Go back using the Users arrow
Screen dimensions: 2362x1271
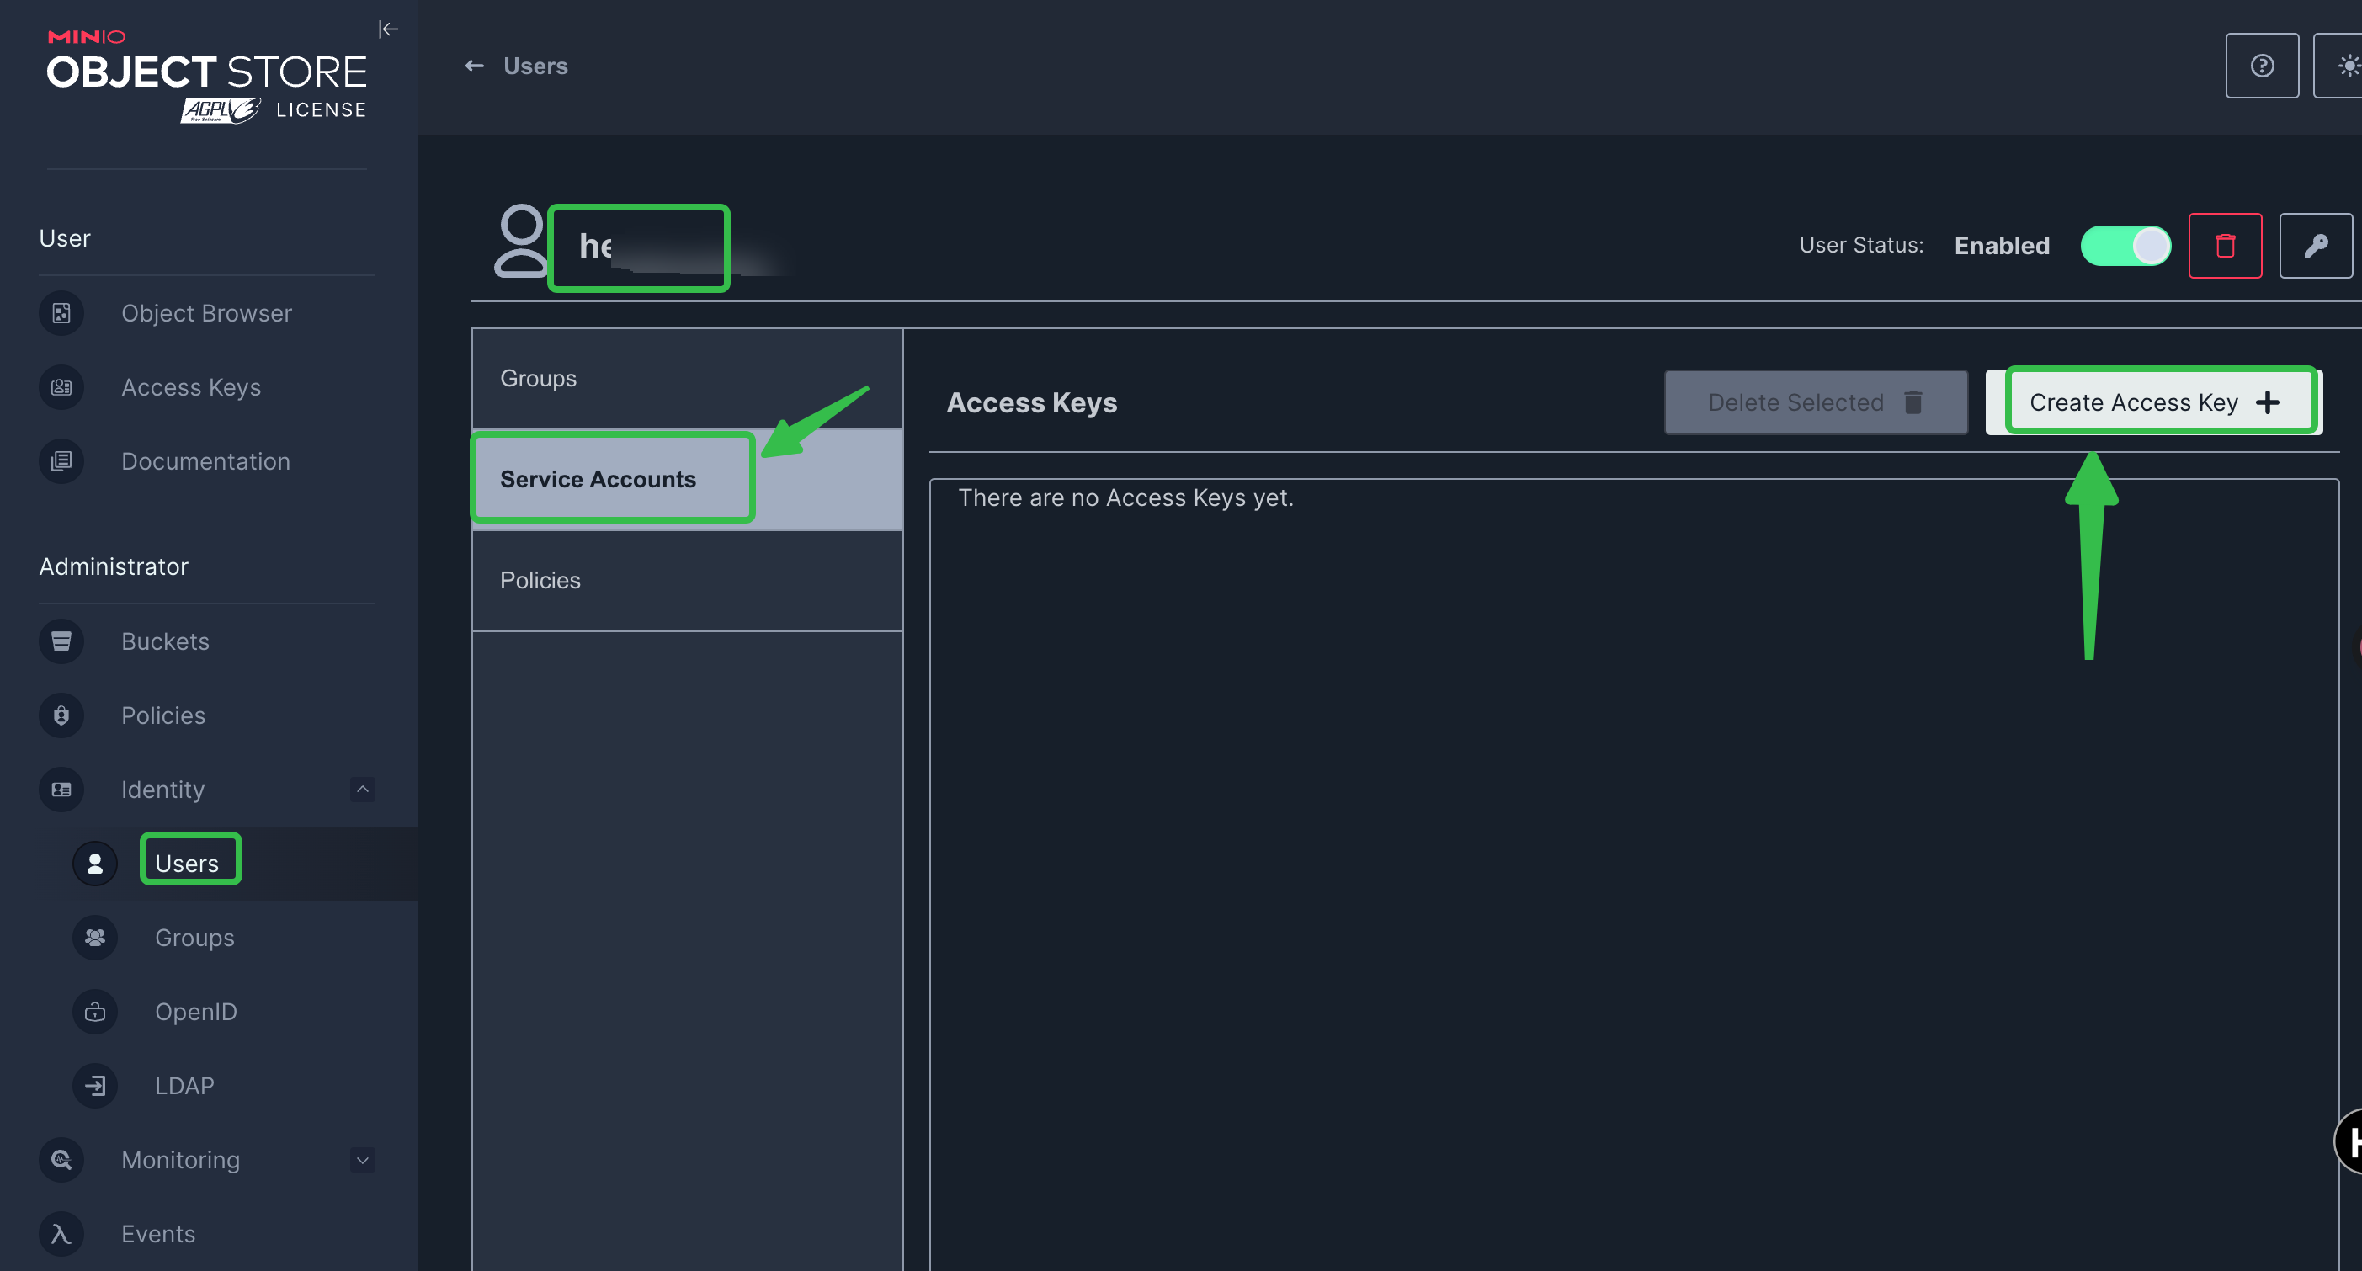point(474,66)
